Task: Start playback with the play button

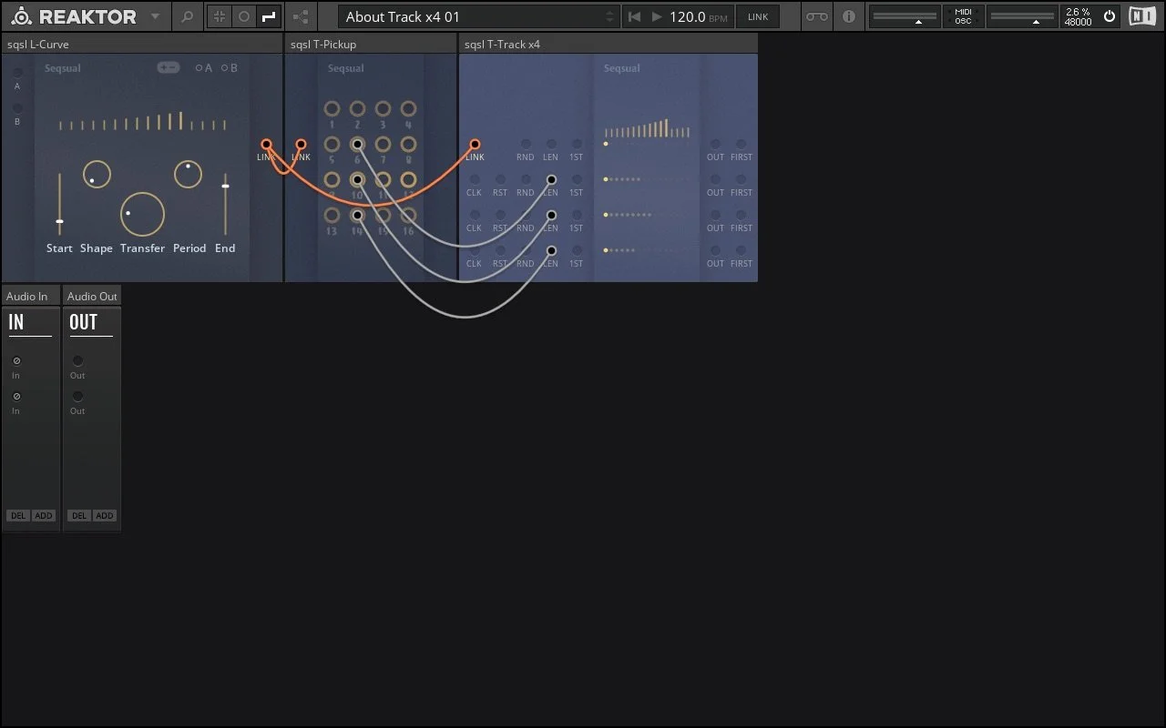Action: [657, 16]
